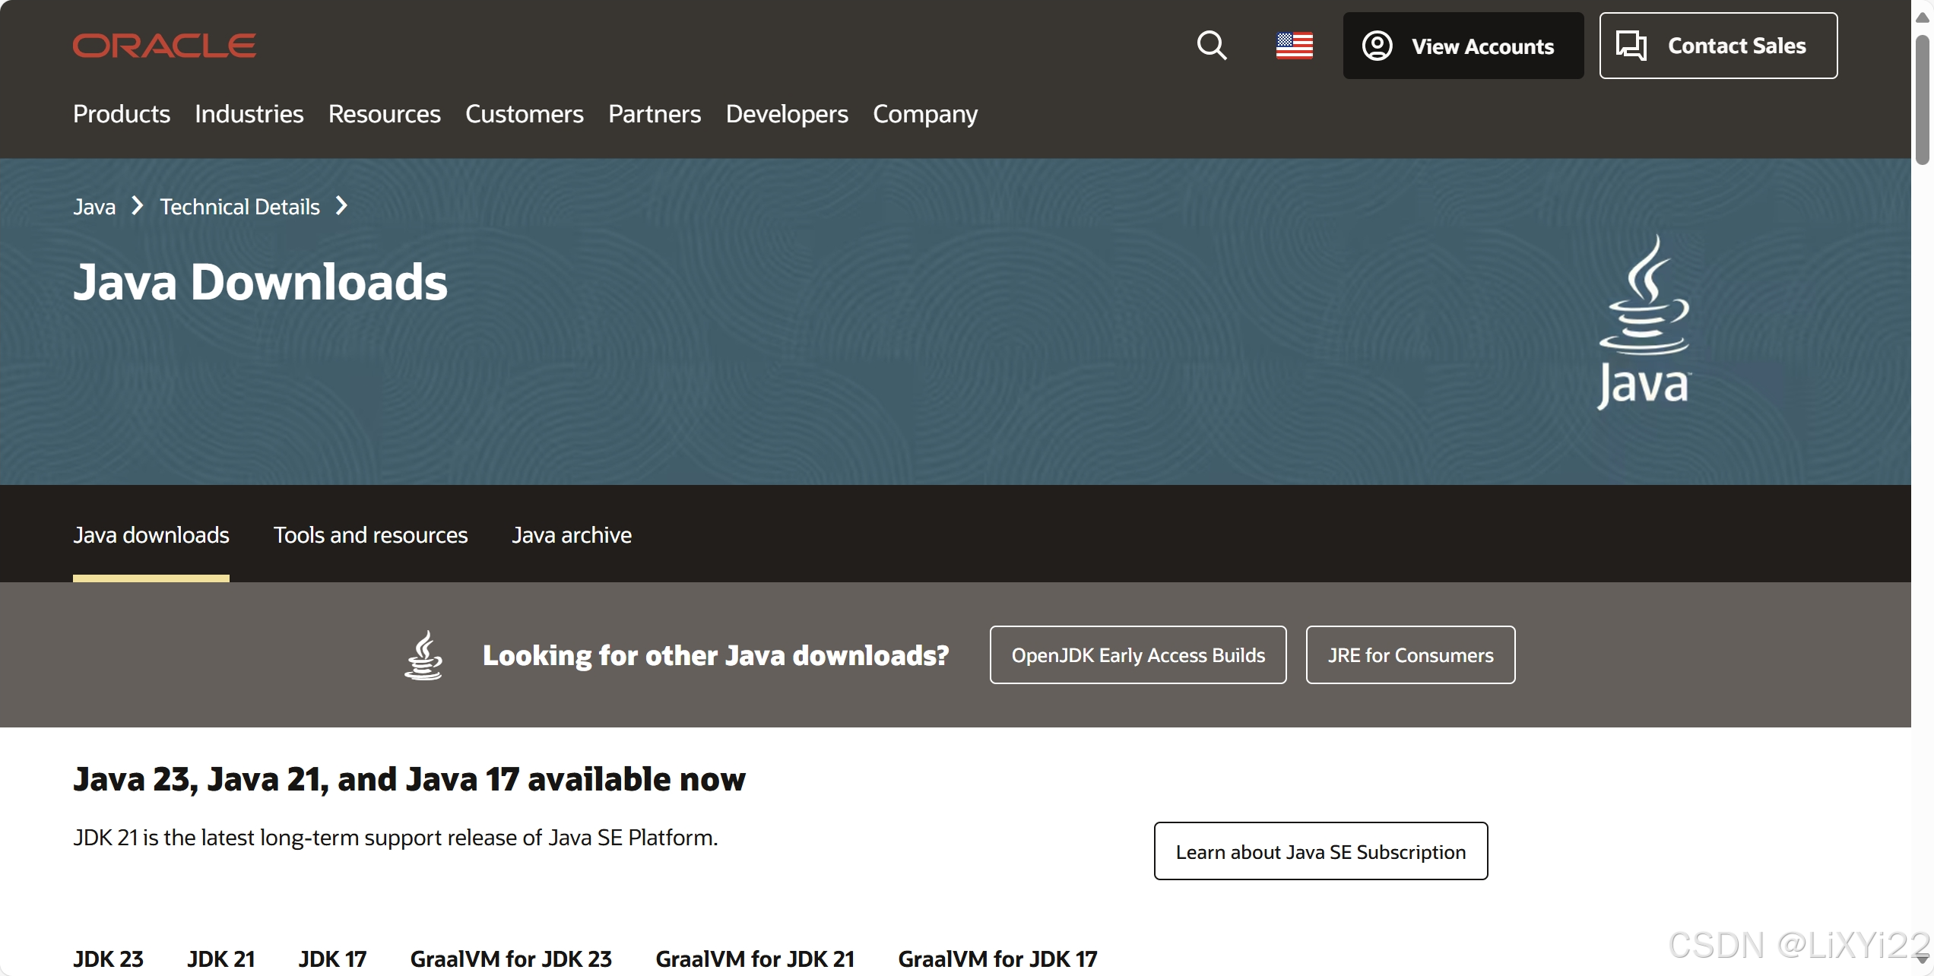Select GraalVM for JDK 23 tab
Screen dimensions: 1934x976
(511, 959)
